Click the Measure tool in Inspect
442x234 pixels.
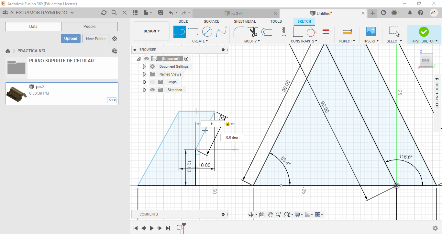click(x=347, y=32)
